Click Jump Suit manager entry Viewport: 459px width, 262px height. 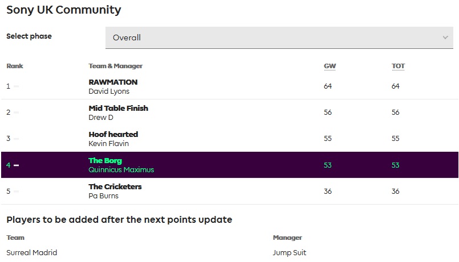[x=290, y=252]
